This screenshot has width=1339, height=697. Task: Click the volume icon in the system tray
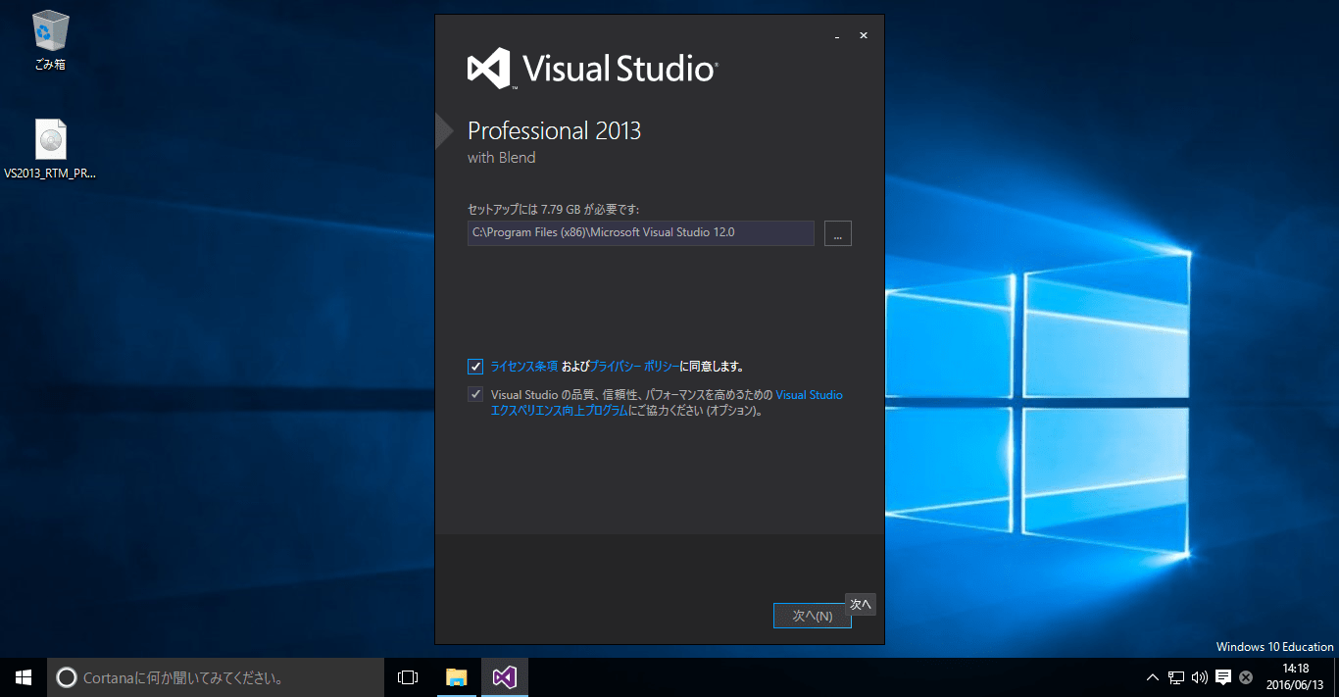(1198, 676)
